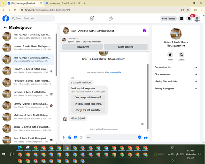
Task: Send a thumbs-up like
Action: pyautogui.click(x=146, y=137)
